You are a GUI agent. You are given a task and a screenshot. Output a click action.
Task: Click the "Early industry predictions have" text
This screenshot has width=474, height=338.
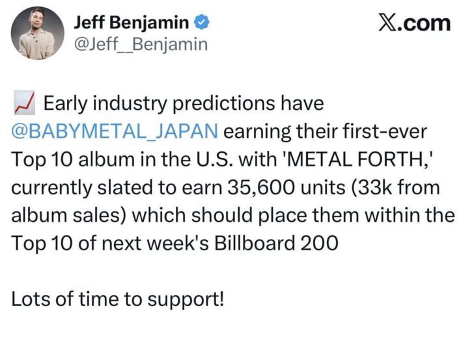click(183, 103)
